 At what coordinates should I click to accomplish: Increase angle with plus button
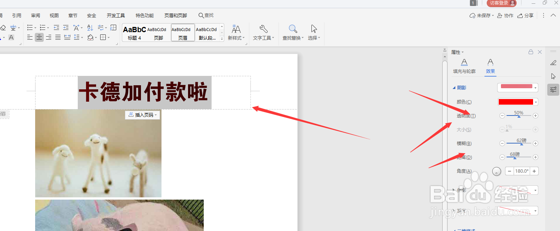[x=535, y=171]
